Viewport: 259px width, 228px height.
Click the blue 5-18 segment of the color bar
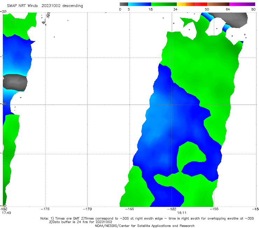pos(140,4)
